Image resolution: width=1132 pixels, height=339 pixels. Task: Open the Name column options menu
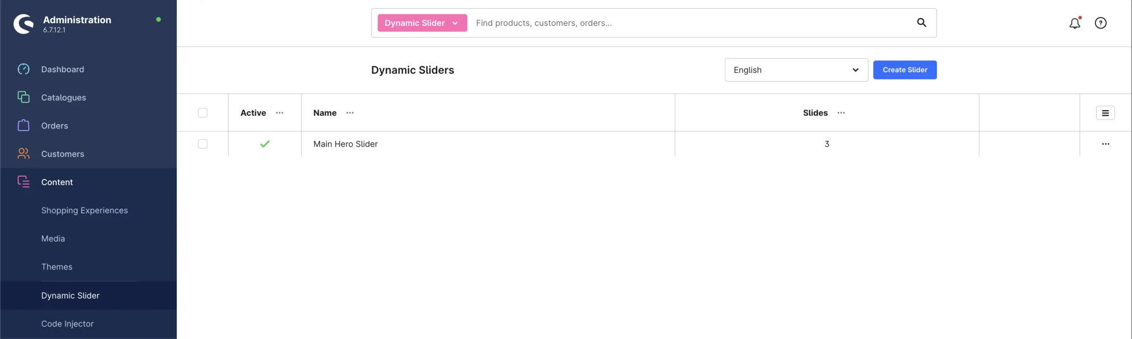point(350,113)
